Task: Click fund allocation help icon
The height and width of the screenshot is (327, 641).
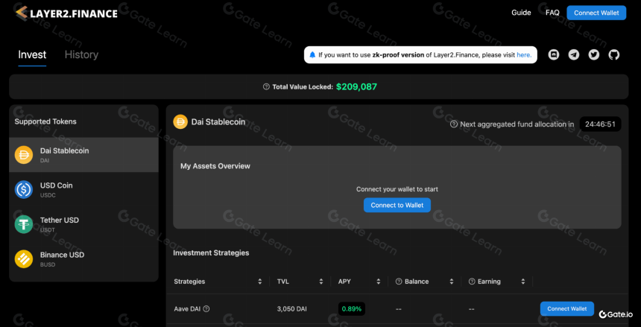Action: click(x=454, y=124)
